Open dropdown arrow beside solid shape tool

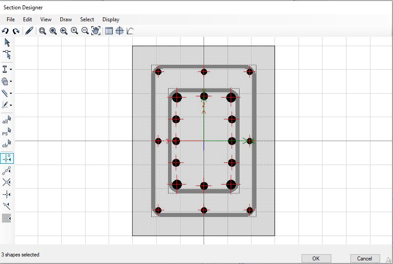[11, 82]
